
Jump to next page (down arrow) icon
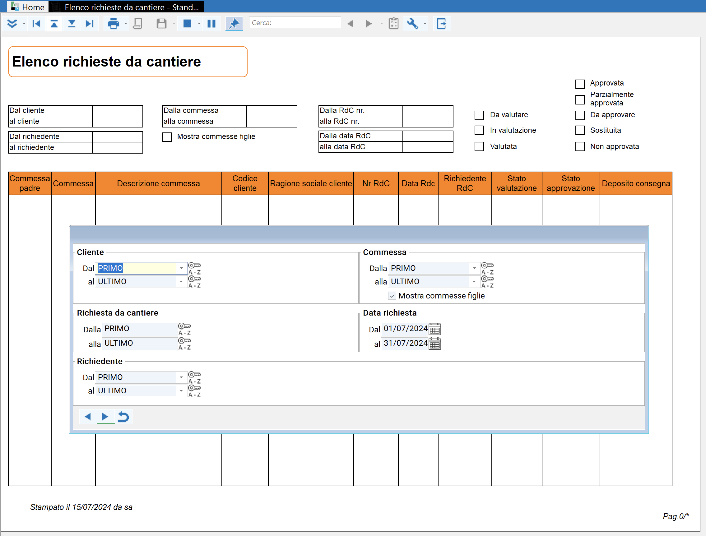[x=72, y=24]
